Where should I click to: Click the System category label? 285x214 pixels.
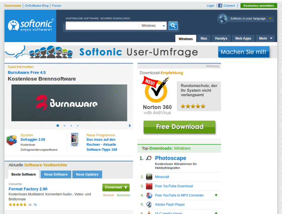27,135
